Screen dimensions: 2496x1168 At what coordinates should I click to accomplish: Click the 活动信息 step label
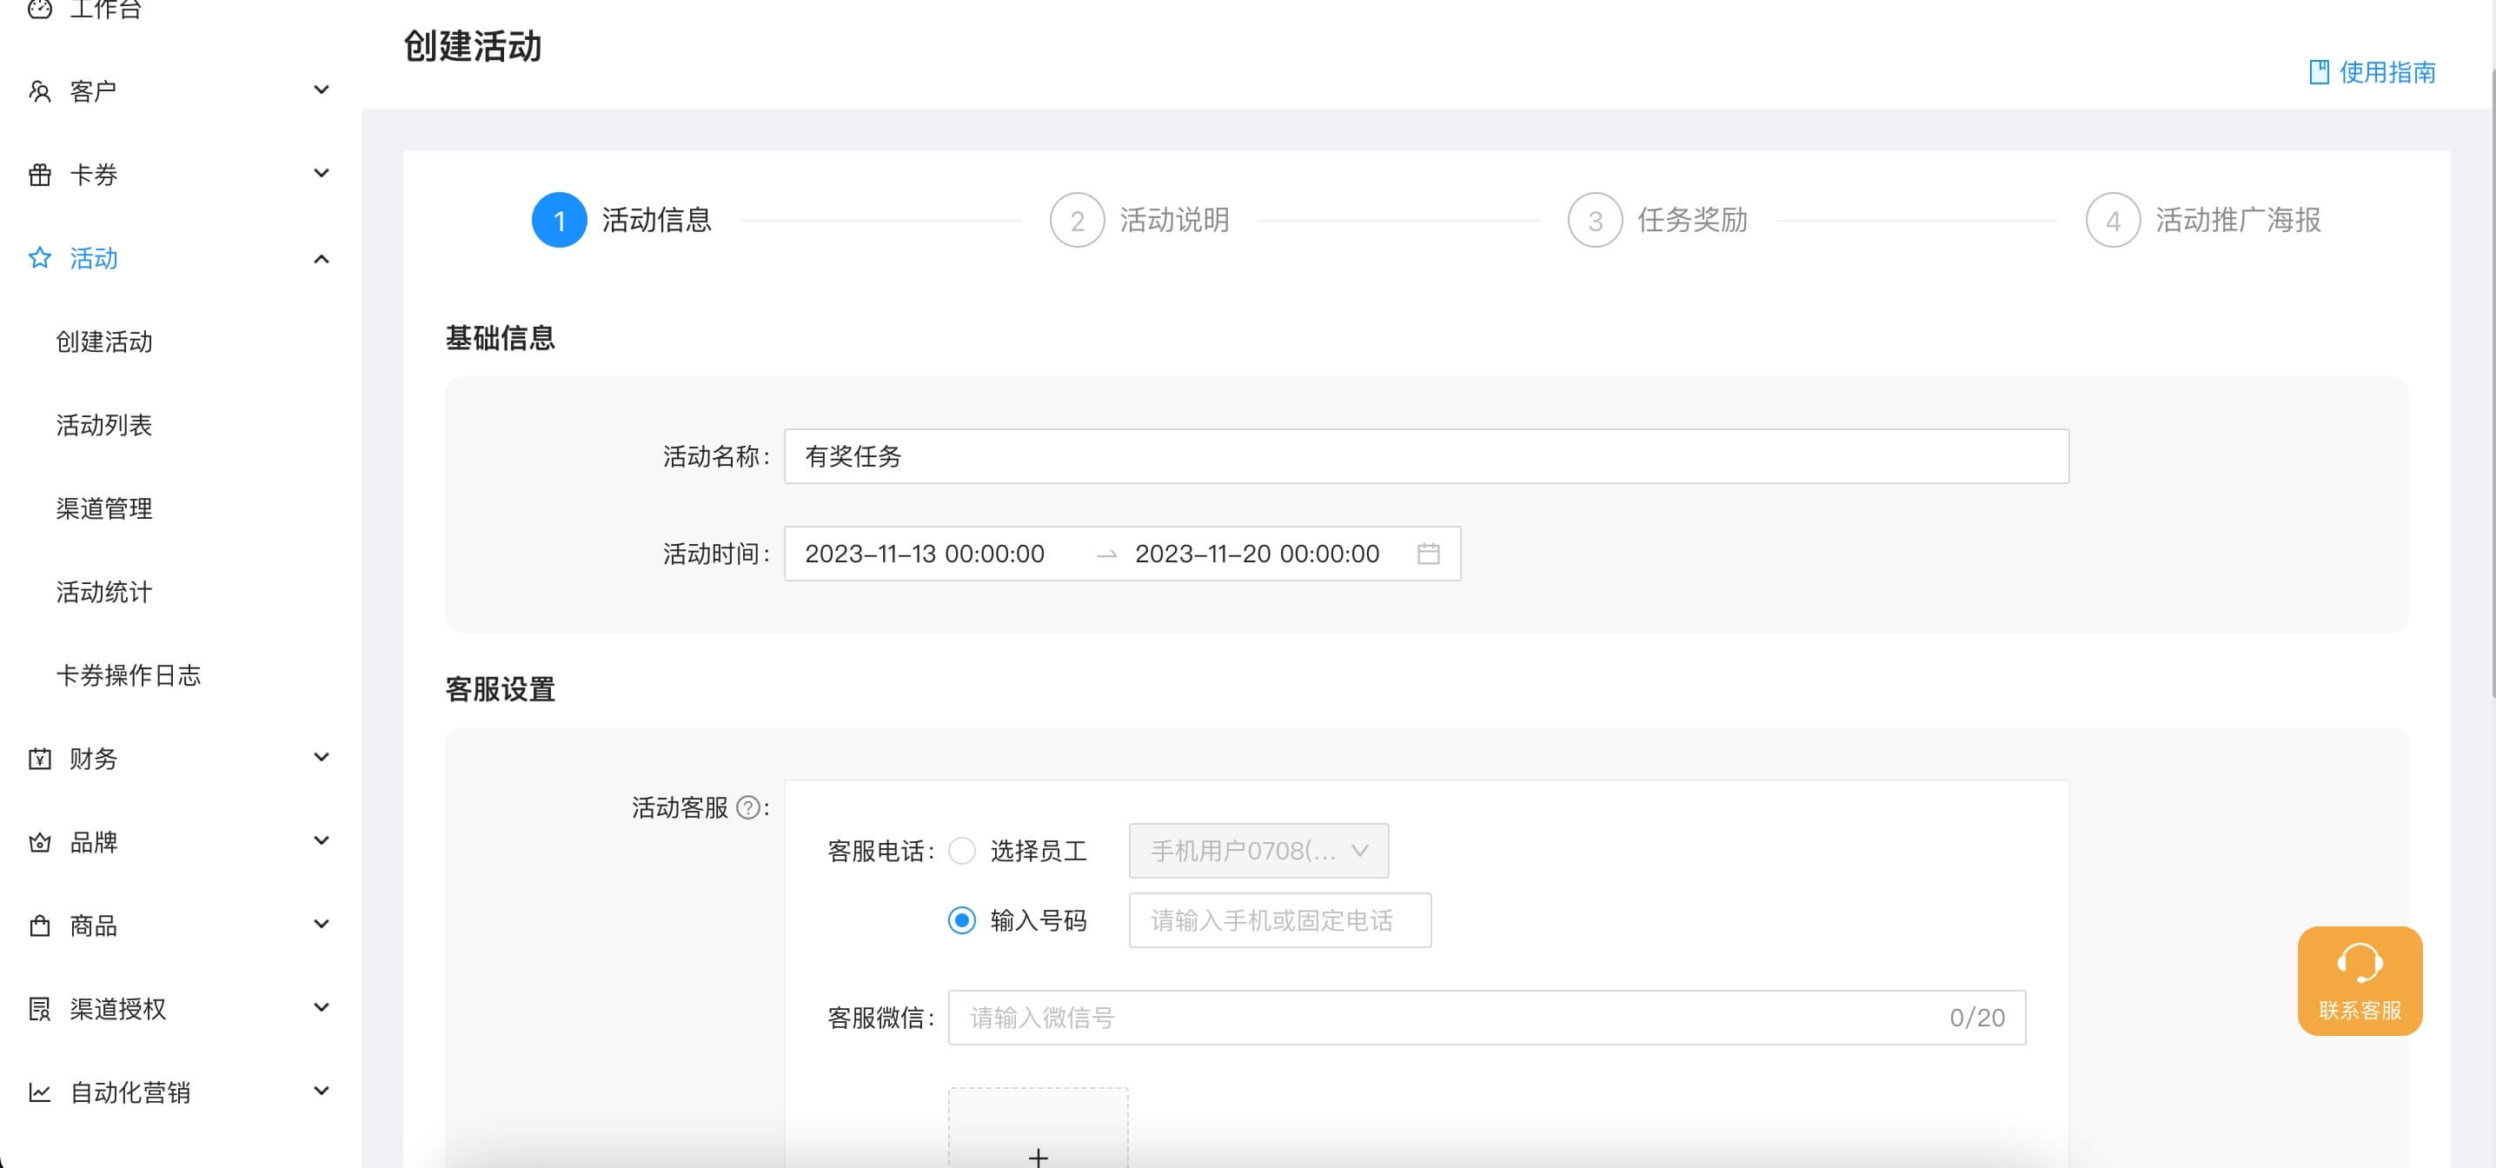(656, 220)
